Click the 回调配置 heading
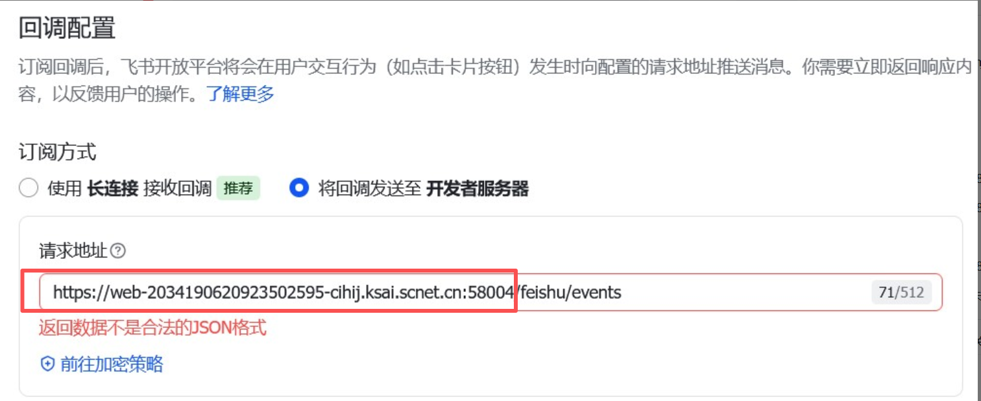This screenshot has height=401, width=981. [67, 28]
